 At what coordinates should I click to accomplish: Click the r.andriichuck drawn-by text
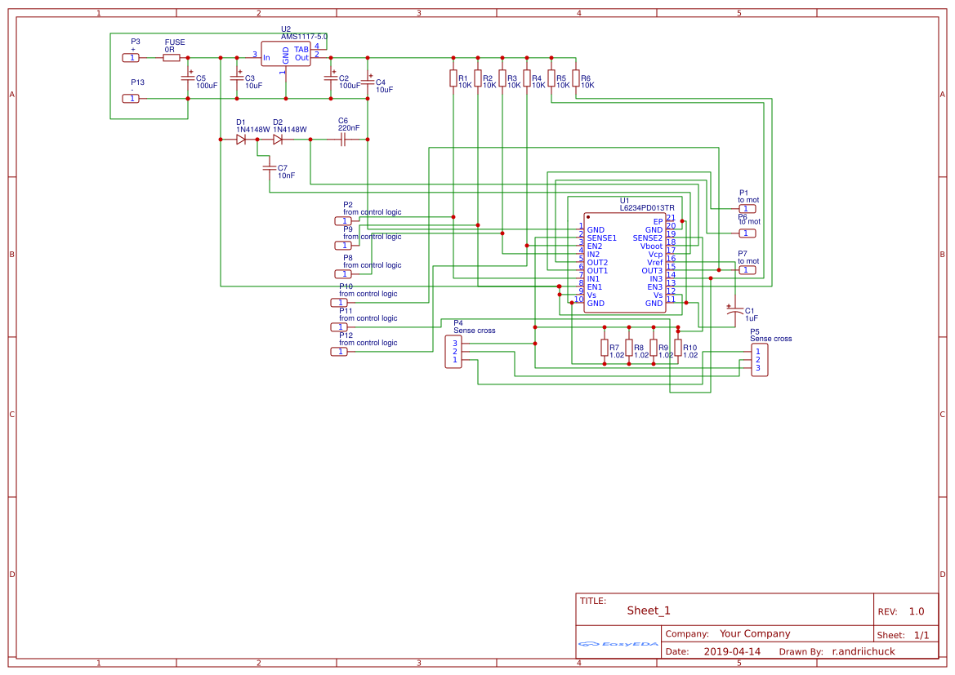coord(864,651)
